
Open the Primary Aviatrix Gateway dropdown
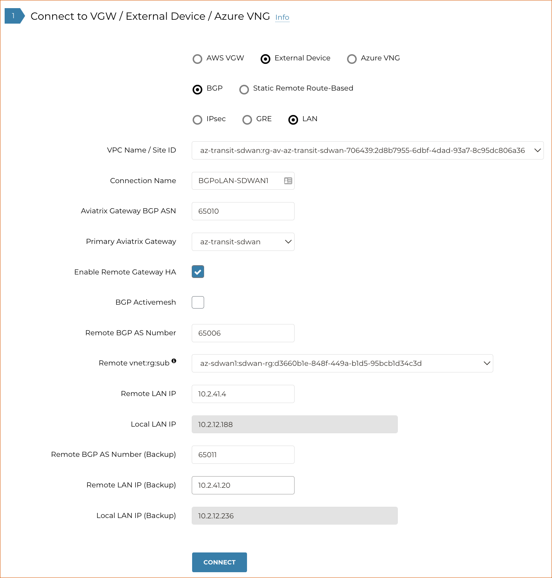point(288,242)
